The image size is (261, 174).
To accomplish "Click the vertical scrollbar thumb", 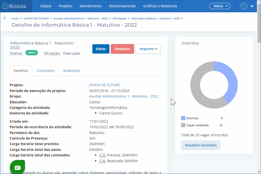I will (259, 23).
